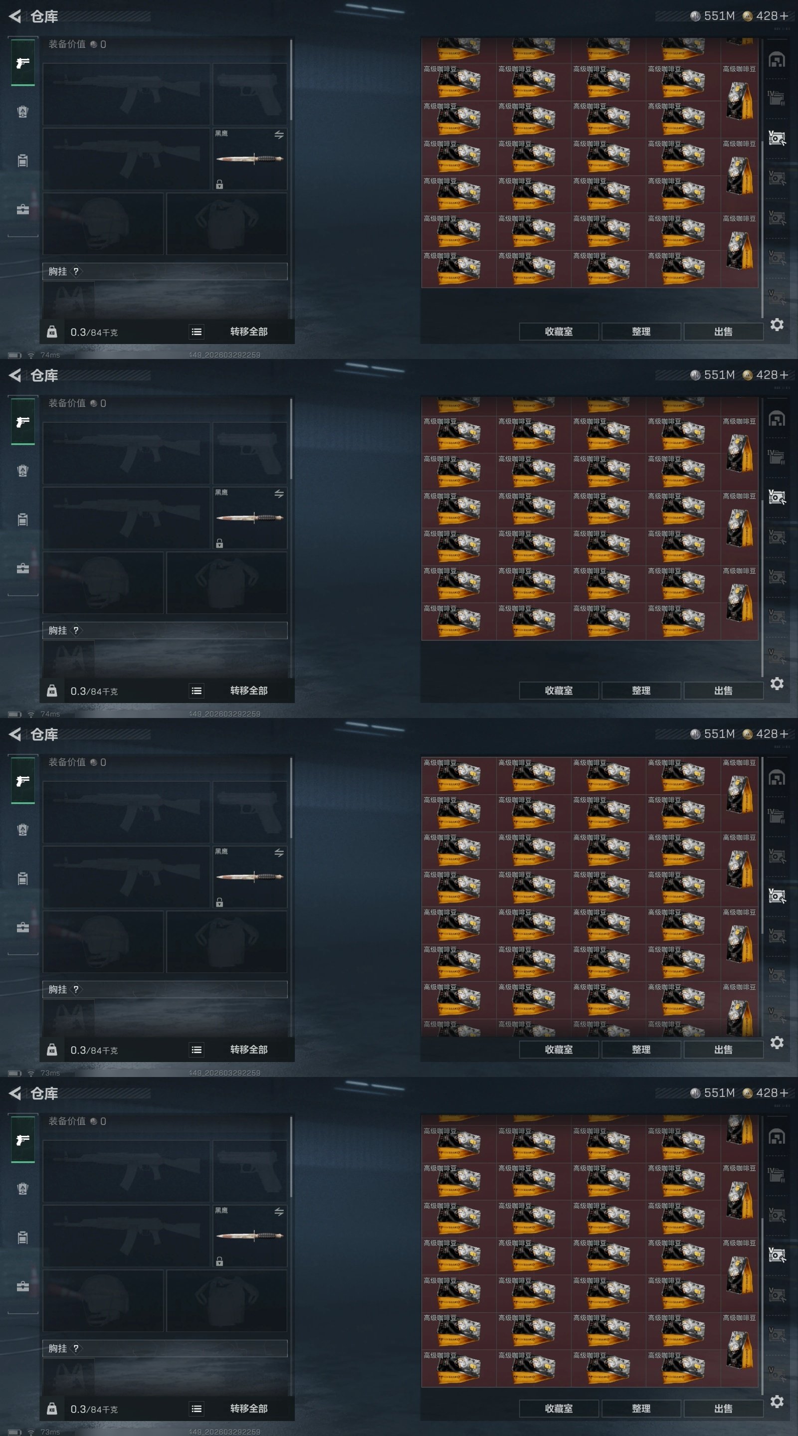Click 整理 button in the second screenshot

click(x=641, y=691)
